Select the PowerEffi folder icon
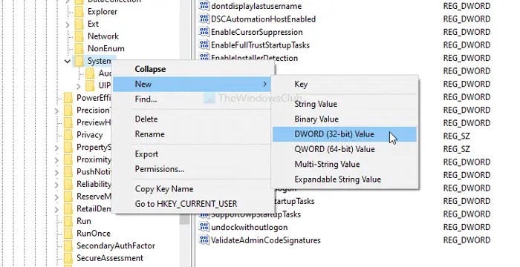Image resolution: width=520 pixels, height=267 pixels. 68,98
